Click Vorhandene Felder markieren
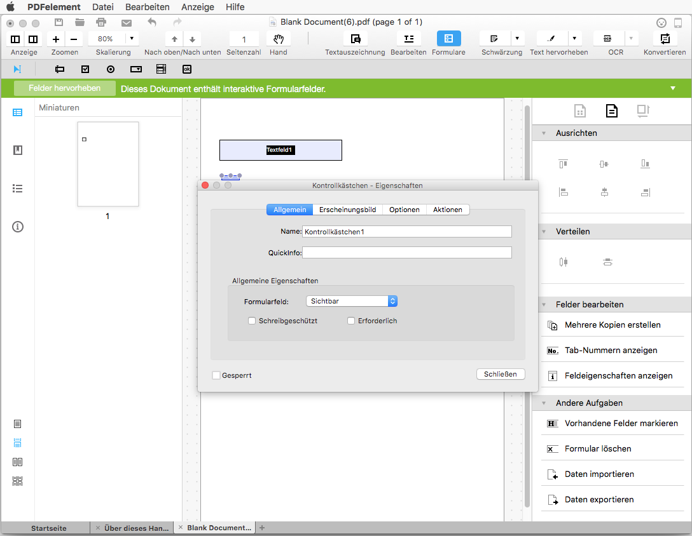The width and height of the screenshot is (692, 536). click(612, 423)
